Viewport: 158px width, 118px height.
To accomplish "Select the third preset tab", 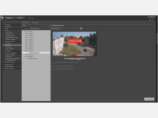I will [75, 29].
